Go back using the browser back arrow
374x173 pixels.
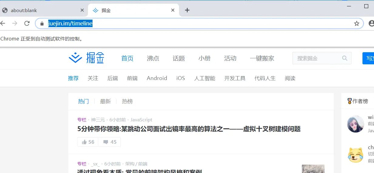click(3, 23)
